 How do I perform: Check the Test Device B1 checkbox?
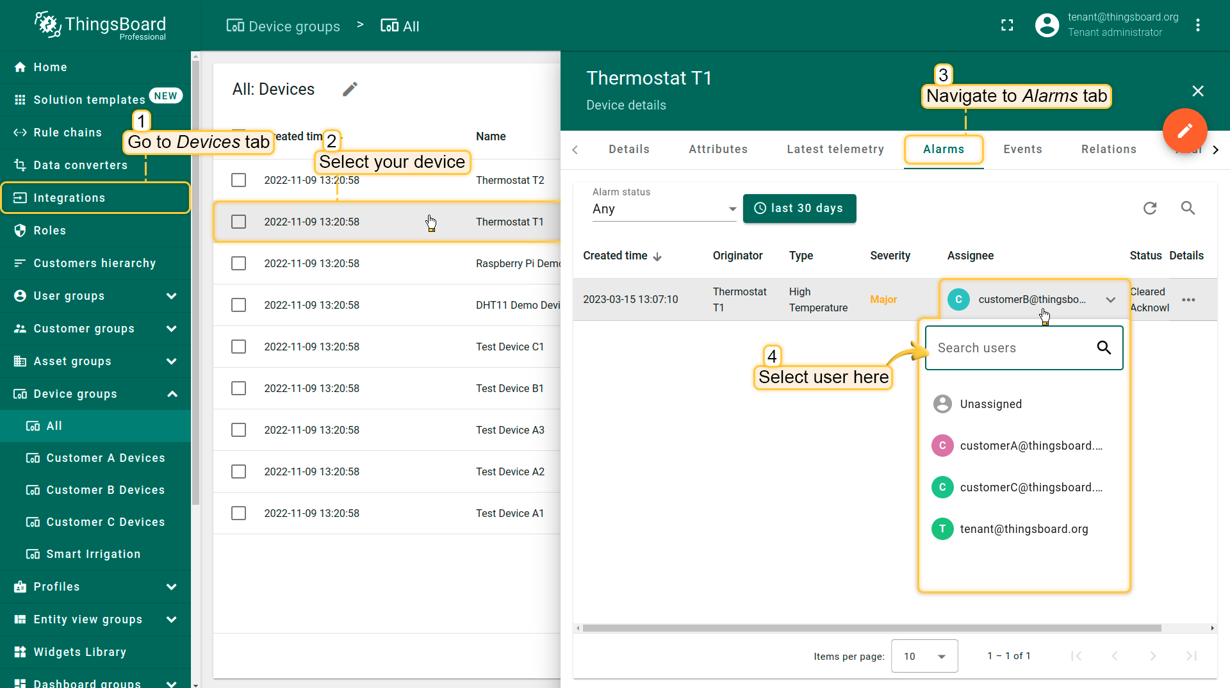click(x=238, y=388)
